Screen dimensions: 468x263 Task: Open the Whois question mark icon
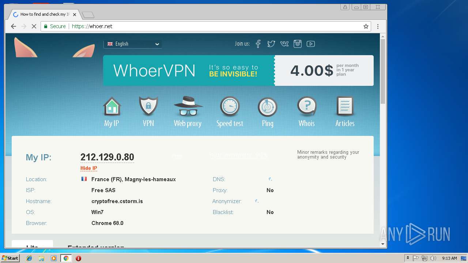(x=307, y=107)
